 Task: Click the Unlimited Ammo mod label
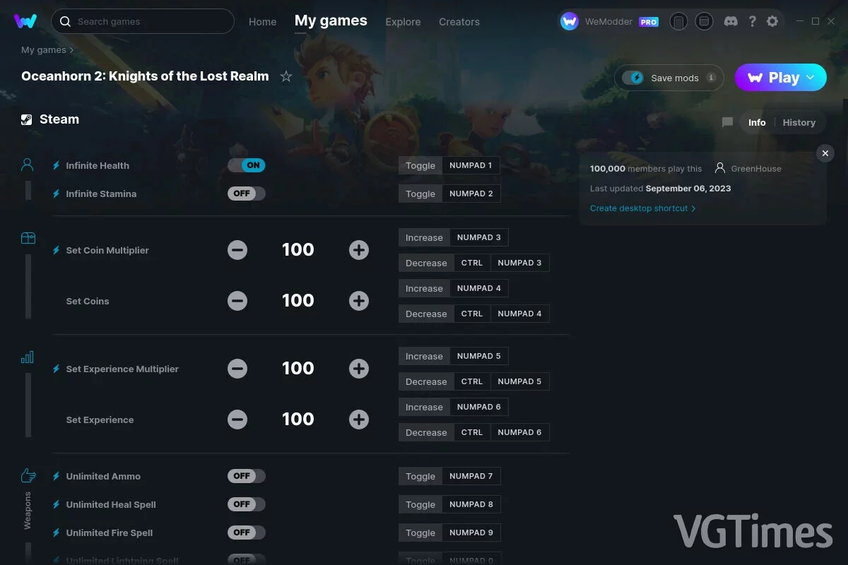point(103,476)
